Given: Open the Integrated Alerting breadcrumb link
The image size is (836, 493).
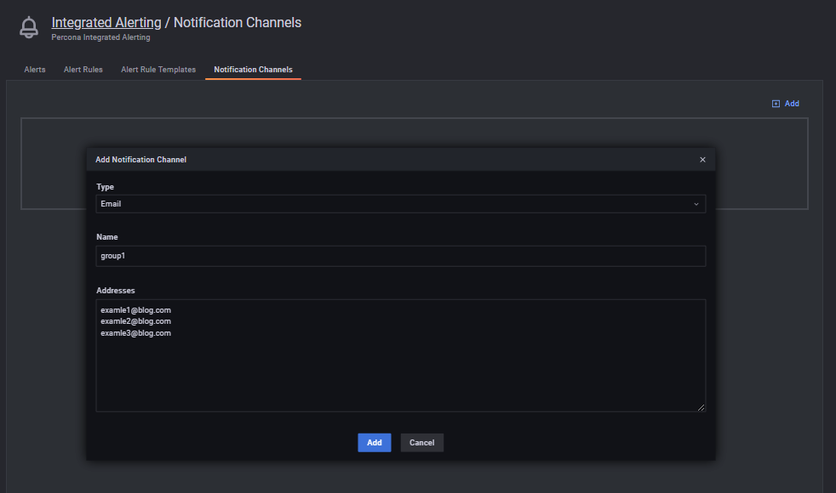Looking at the screenshot, I should tap(106, 22).
